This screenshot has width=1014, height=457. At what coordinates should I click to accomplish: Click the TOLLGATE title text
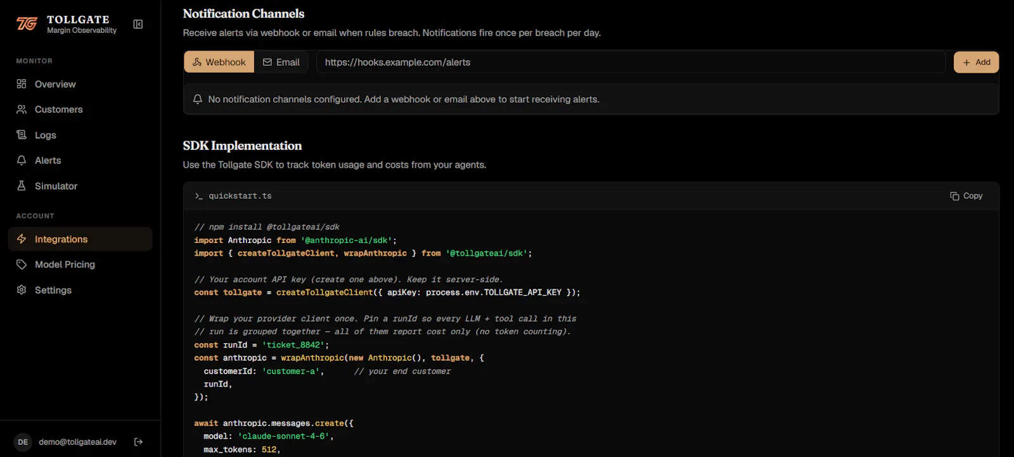78,20
